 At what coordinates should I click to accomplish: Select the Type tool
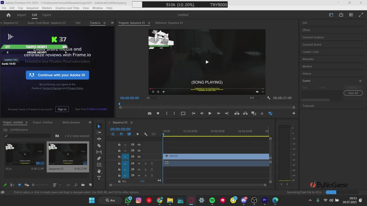[x=99, y=178]
